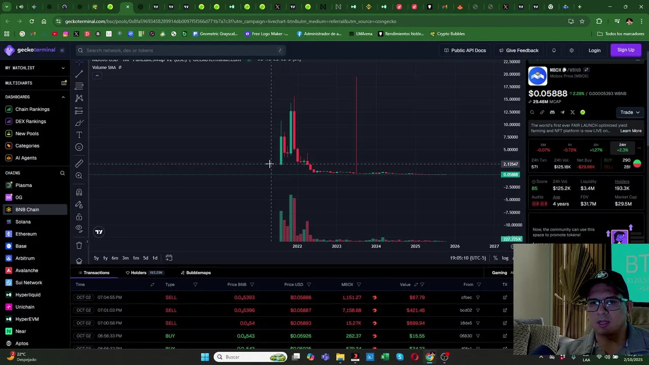Filter transactions by Type column
Screen dimensions: 649x365
coord(195,285)
